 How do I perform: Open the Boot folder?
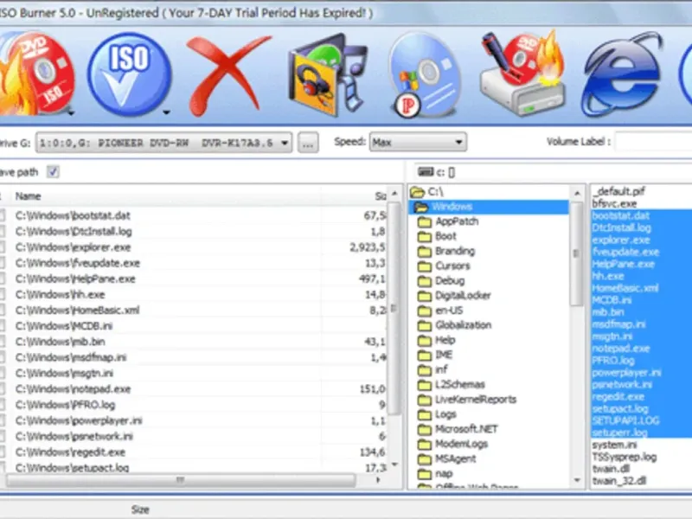click(437, 236)
